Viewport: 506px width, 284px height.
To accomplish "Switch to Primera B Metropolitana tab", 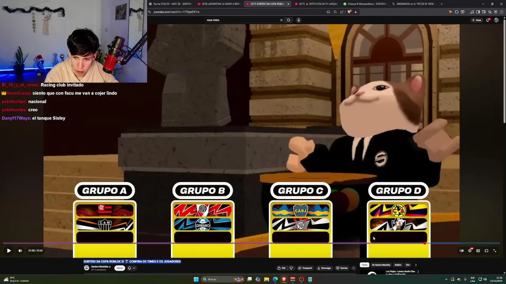I will (364, 4).
